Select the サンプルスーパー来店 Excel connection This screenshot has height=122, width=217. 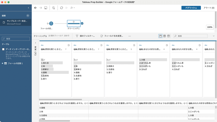[x=16, y=23]
